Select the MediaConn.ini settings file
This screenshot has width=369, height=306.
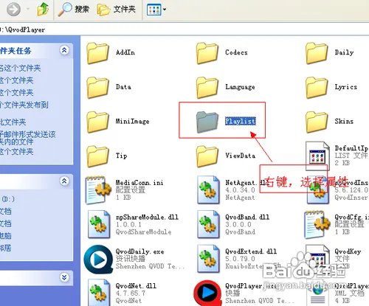pos(125,190)
